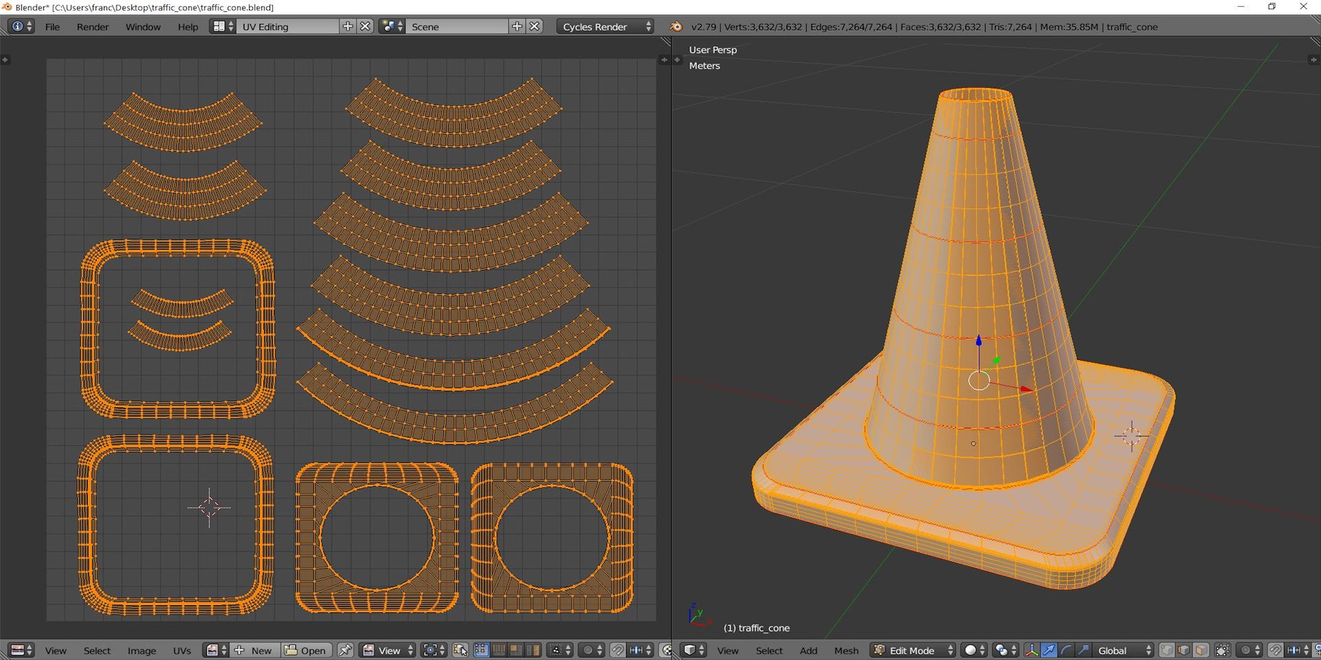Open the image editor View mode dropdown
The height and width of the screenshot is (660, 1321).
coord(387,650)
